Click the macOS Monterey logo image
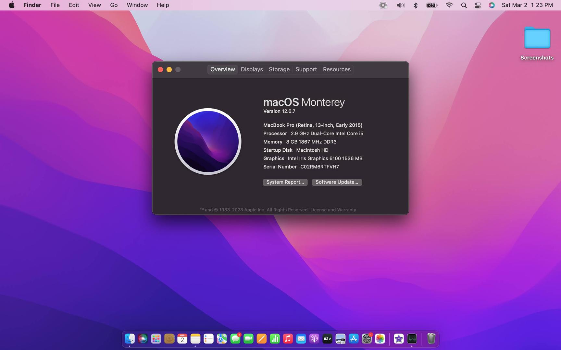This screenshot has width=561, height=350. tap(208, 142)
